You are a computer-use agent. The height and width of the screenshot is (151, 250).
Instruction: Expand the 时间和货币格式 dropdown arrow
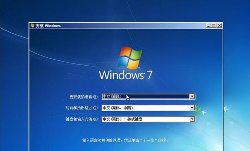click(192, 108)
